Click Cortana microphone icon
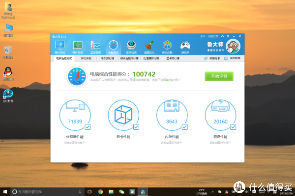 tap(80, 192)
